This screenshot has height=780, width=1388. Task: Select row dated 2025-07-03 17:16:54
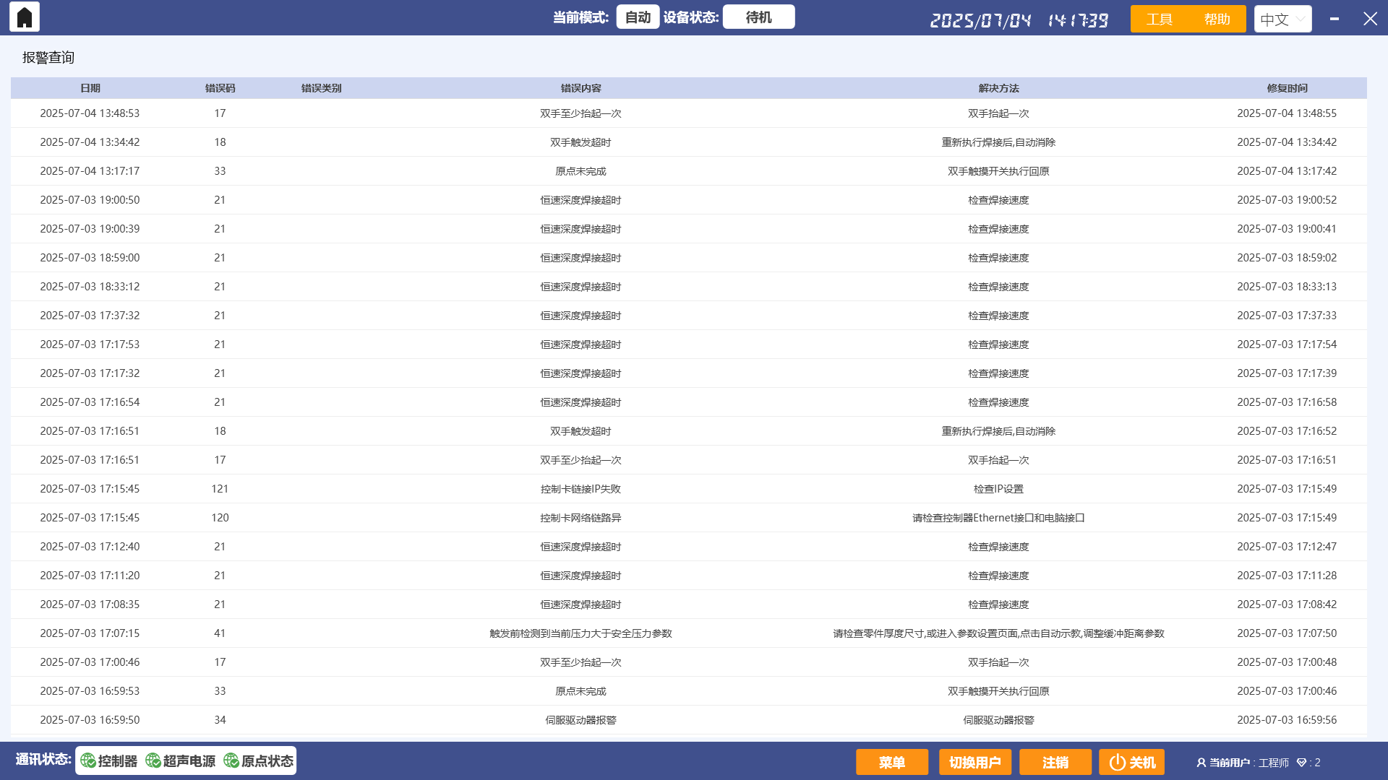[x=688, y=402]
